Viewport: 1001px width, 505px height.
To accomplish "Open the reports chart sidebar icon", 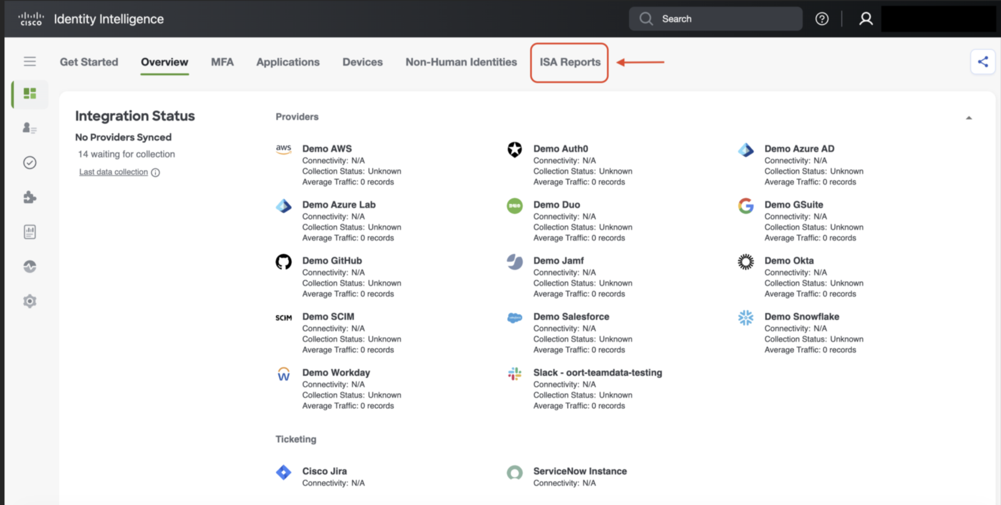I will click(x=30, y=232).
